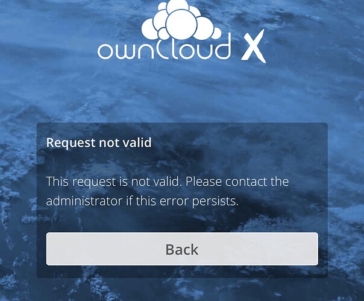This screenshot has width=364, height=301.
Task: Click the "This request is not valid" sentence
Action: [x=114, y=182]
